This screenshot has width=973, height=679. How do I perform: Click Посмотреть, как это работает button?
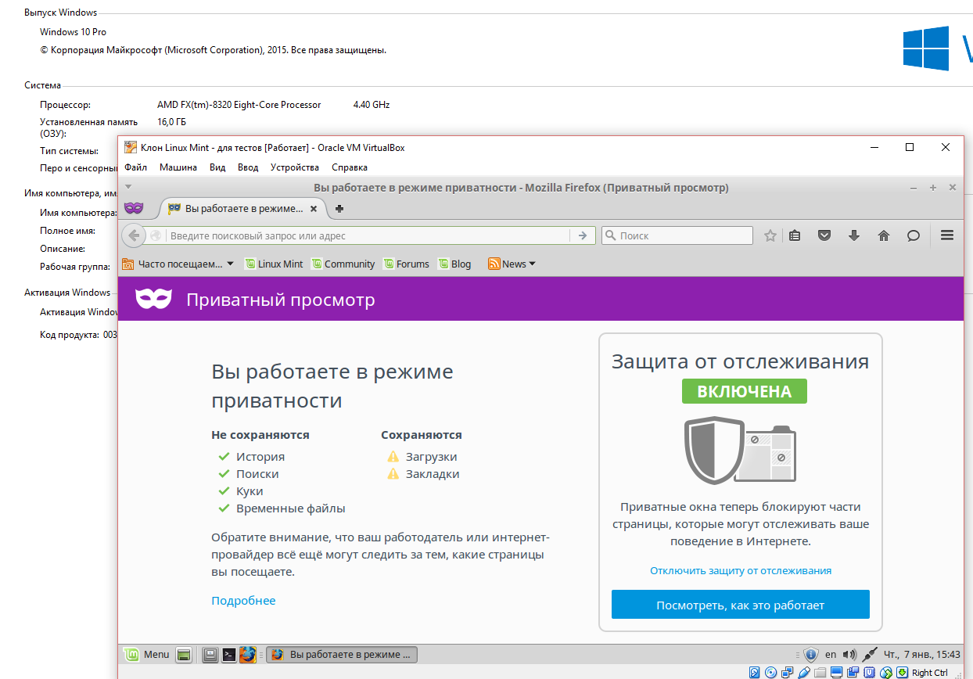[x=741, y=605]
